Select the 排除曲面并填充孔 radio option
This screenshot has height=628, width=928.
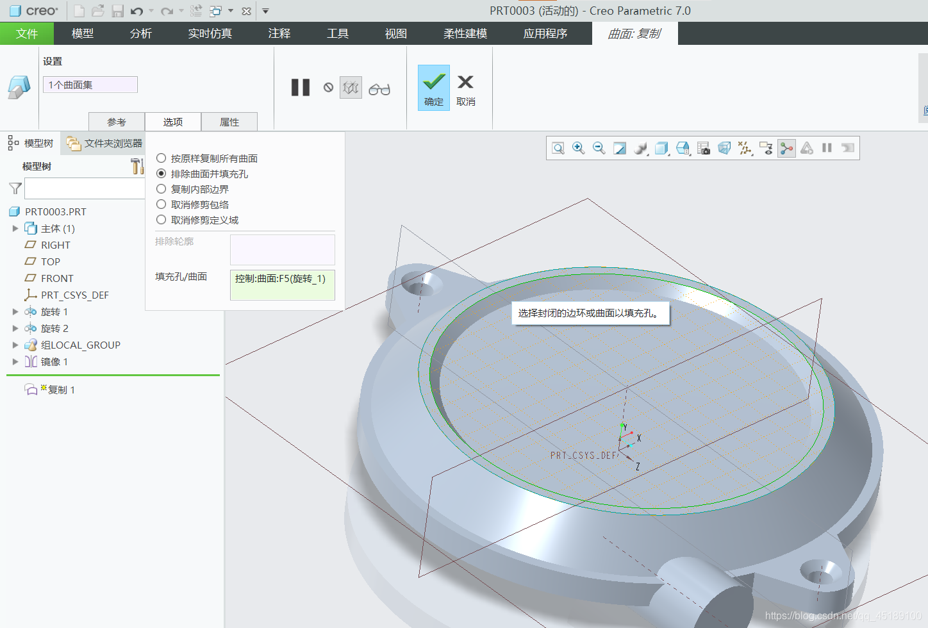(x=162, y=174)
